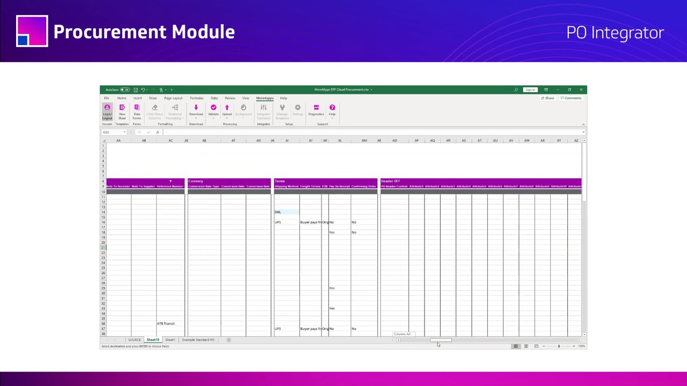
Task: Click the search magnifier in title bar
Action: tap(516, 90)
